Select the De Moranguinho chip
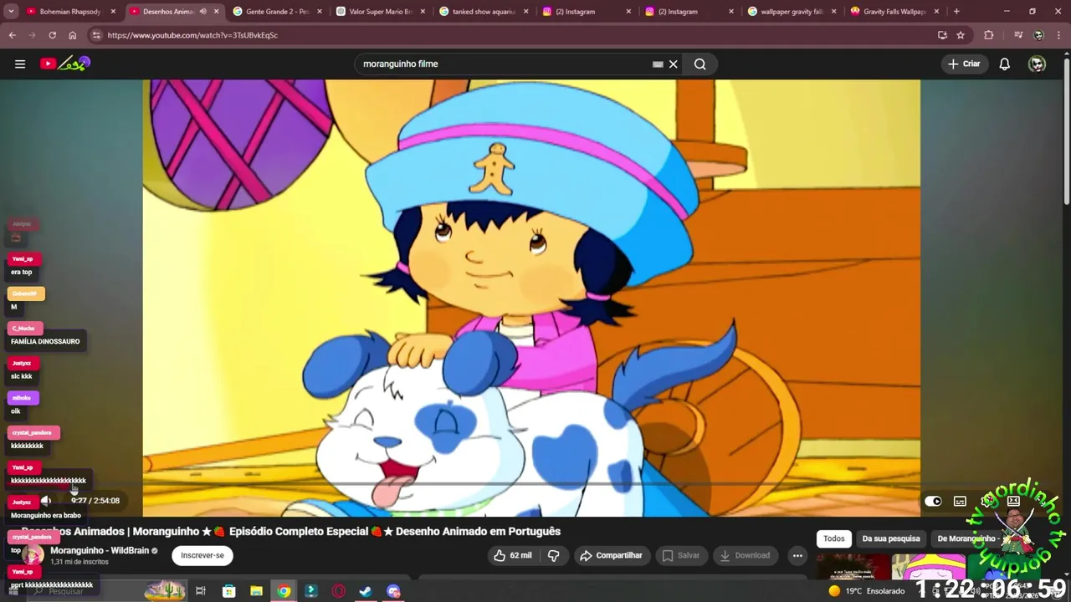Screen dimensions: 1071x602 click(966, 538)
